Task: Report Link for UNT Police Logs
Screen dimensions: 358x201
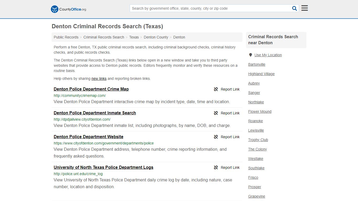Action: coord(230,167)
